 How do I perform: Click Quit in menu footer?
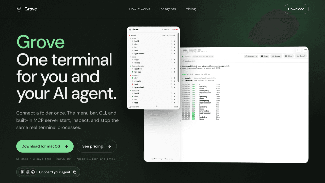click(176, 107)
